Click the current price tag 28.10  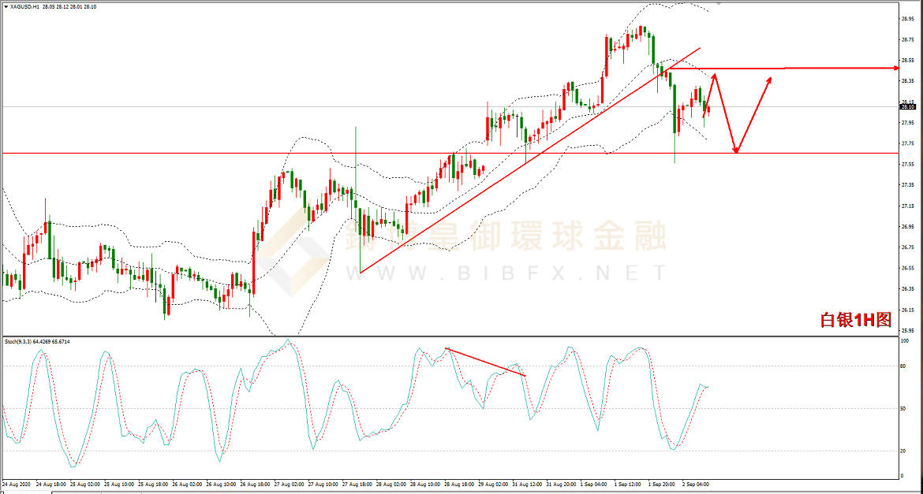coord(907,107)
